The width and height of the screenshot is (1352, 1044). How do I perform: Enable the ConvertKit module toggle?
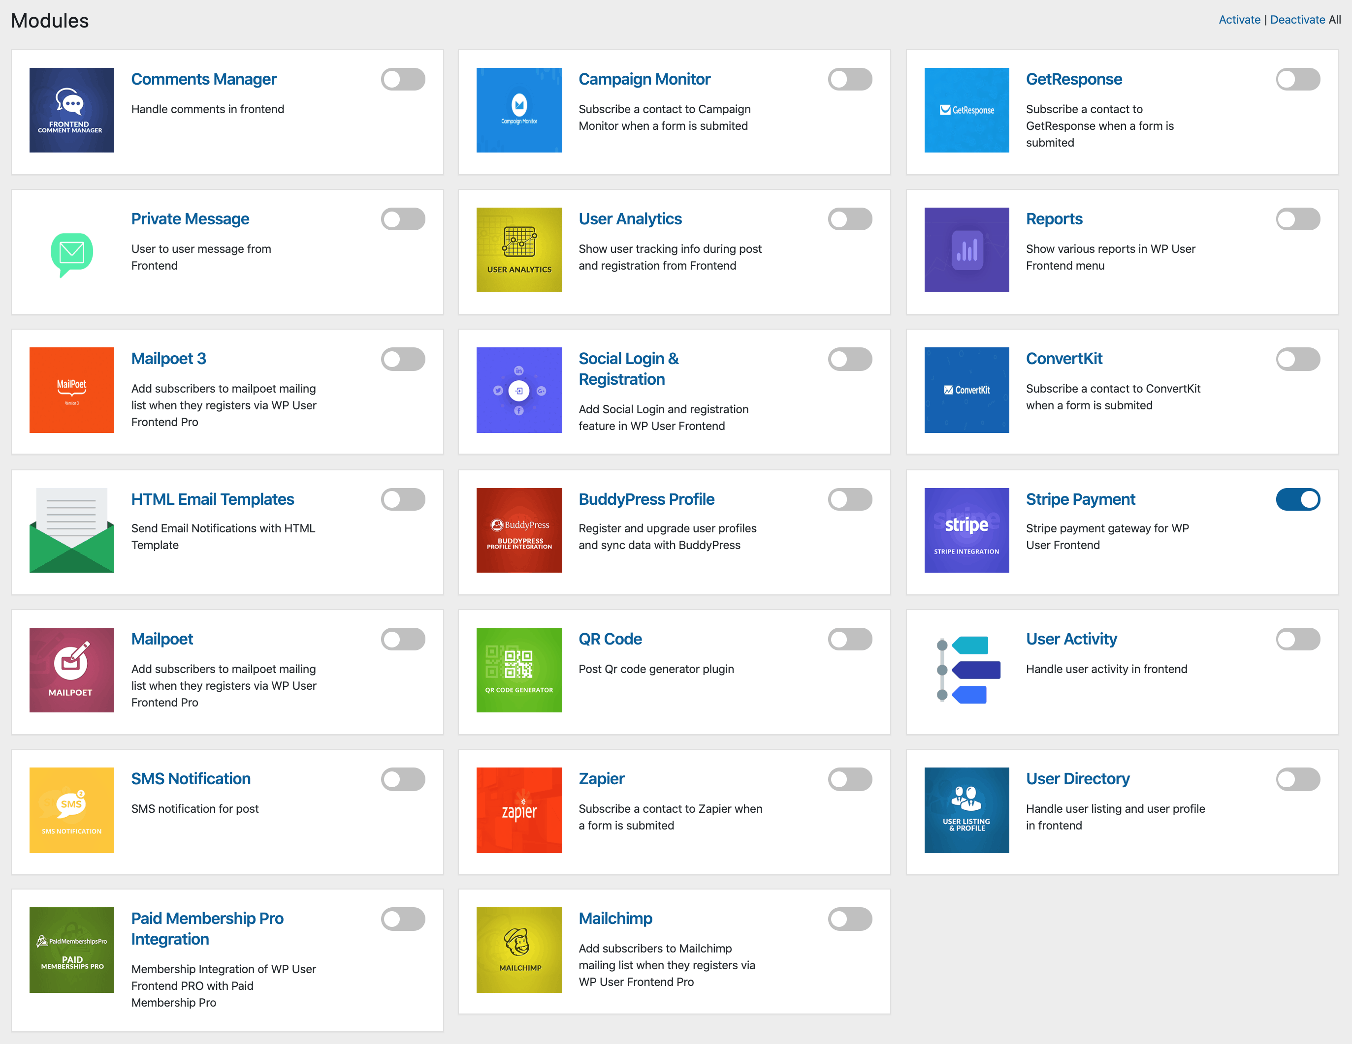[x=1298, y=359]
